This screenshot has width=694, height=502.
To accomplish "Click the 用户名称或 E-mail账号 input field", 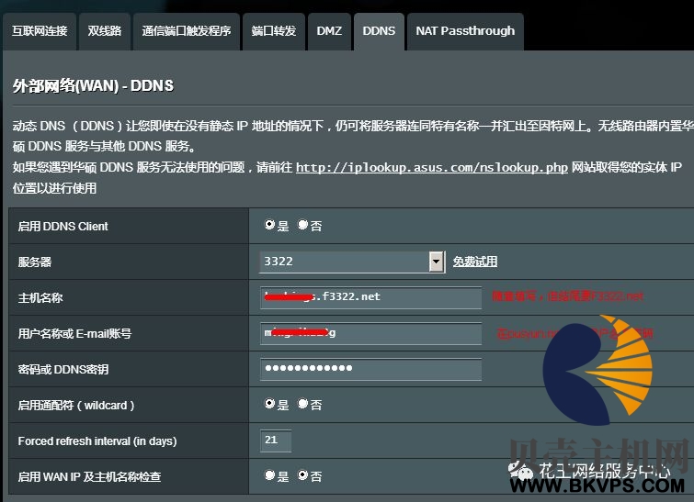I will (x=371, y=333).
